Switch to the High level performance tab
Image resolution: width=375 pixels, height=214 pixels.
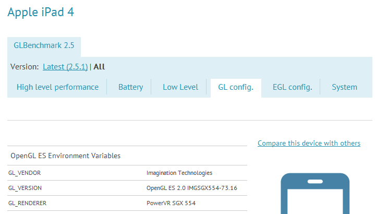point(57,87)
